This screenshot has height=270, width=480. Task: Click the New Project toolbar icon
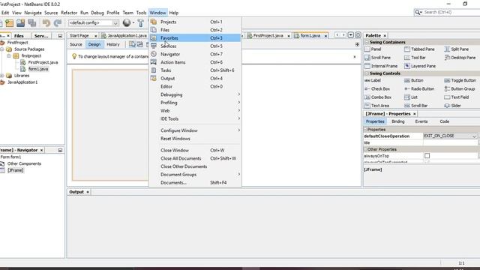pyautogui.click(x=9, y=23)
